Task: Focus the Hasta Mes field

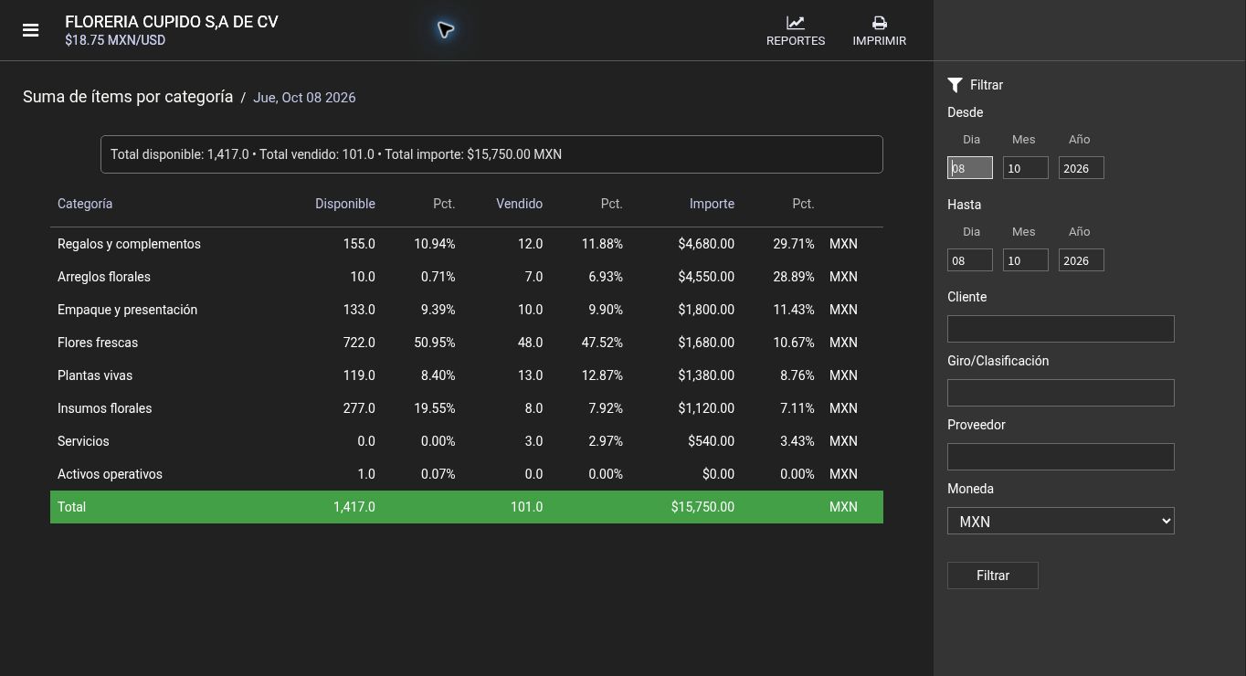Action: (x=1026, y=260)
